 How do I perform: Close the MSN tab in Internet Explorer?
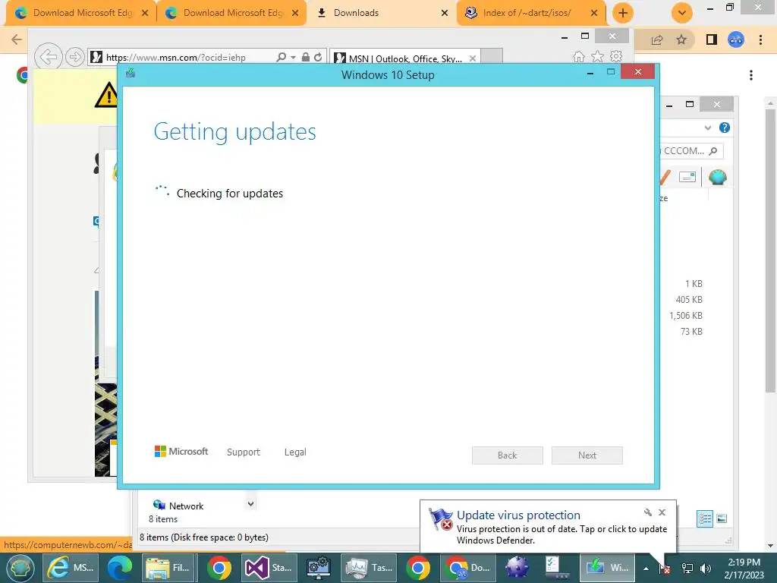pos(473,58)
